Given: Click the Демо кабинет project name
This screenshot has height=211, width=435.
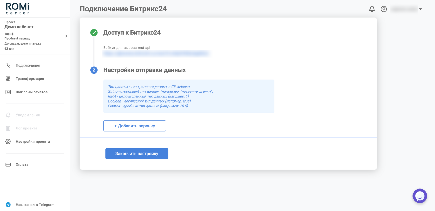Looking at the screenshot, I should (x=19, y=27).
